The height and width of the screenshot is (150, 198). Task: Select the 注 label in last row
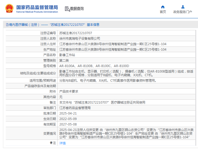(x=54, y=143)
